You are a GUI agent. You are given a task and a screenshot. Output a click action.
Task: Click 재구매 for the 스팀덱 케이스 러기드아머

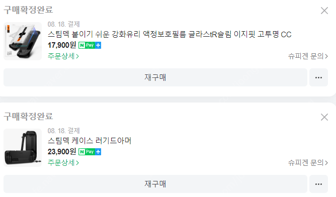[155, 184]
